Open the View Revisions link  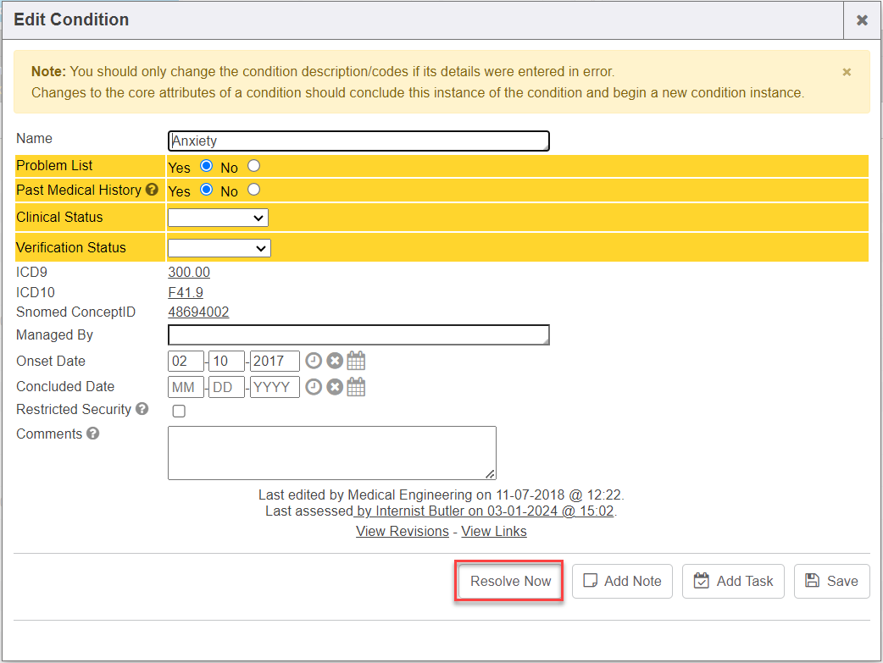pos(403,532)
